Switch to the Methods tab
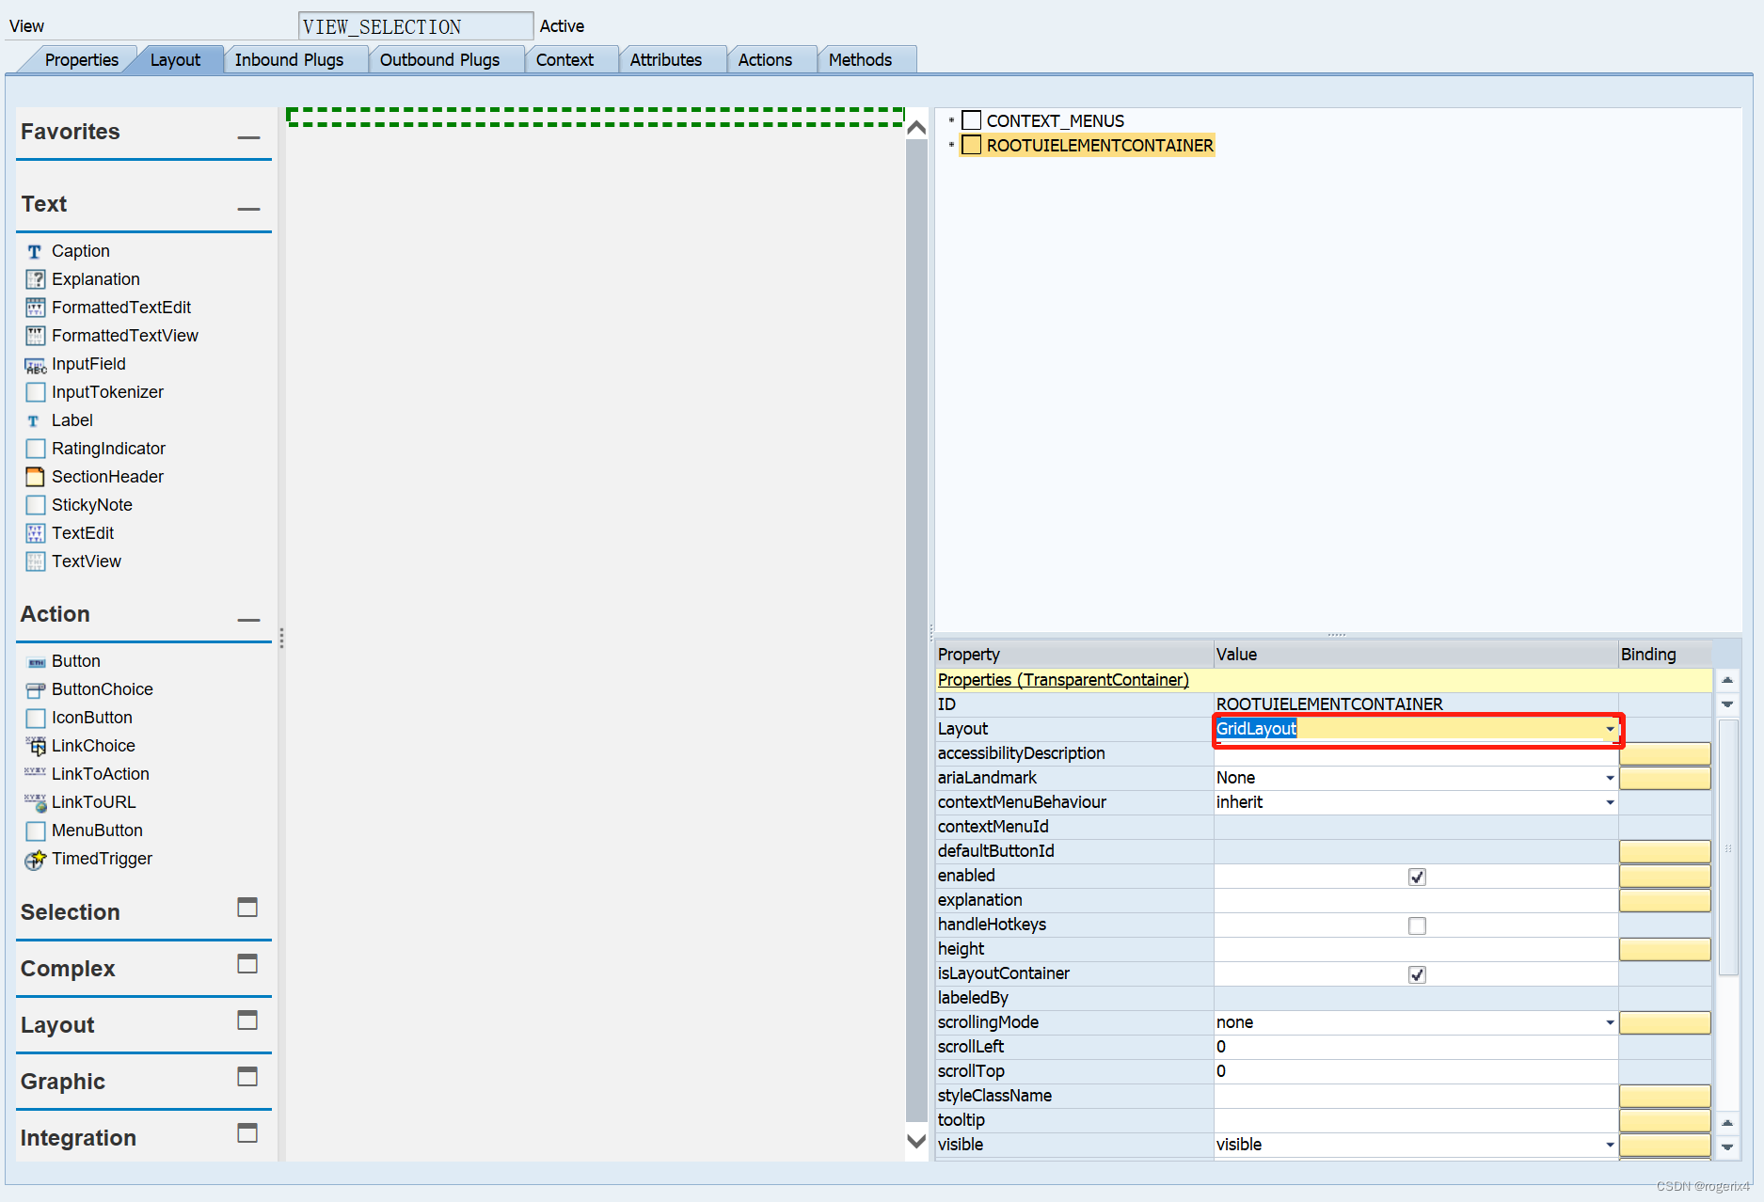This screenshot has width=1764, height=1202. (x=860, y=59)
